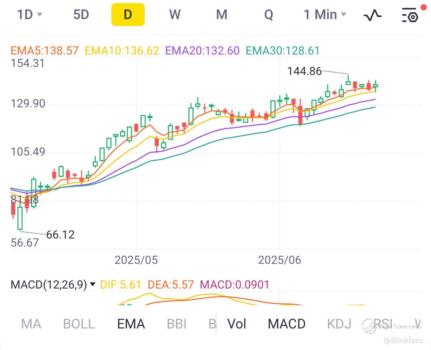
Task: Click the 144.86 high price marker
Action: pos(304,71)
